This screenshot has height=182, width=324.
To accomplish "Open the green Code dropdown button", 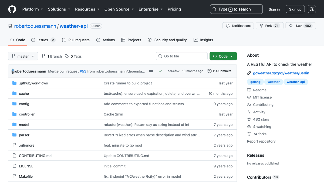I will pos(223,56).
